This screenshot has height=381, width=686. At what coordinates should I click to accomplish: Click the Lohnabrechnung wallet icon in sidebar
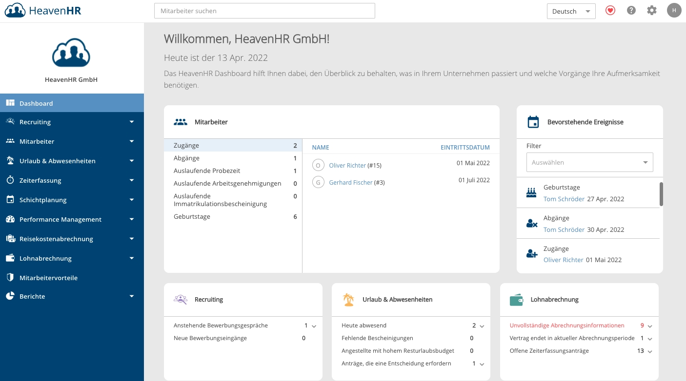point(10,258)
